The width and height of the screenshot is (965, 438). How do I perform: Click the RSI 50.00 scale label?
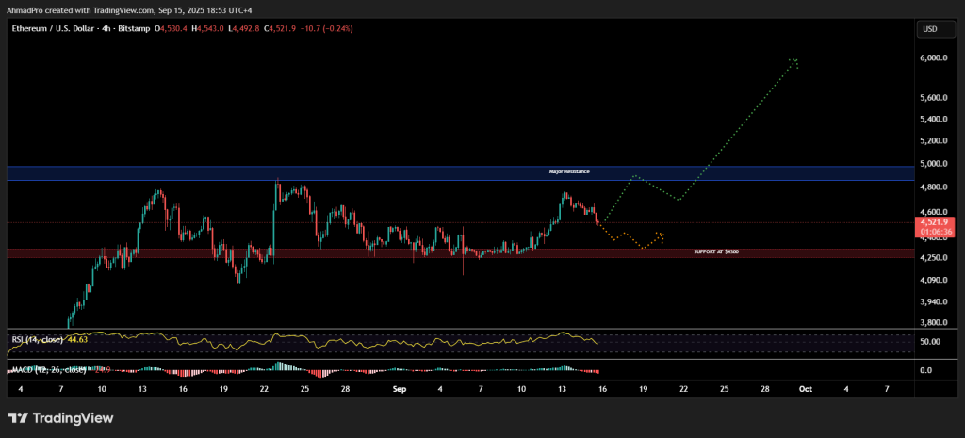[931, 341]
